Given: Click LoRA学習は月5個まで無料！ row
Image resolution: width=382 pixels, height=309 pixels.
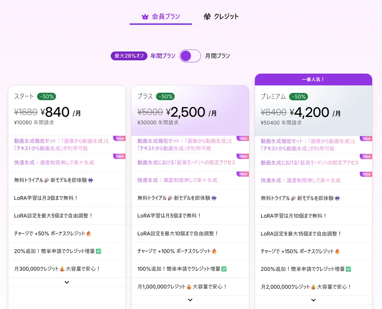Looking at the screenshot, I should 190,216.
